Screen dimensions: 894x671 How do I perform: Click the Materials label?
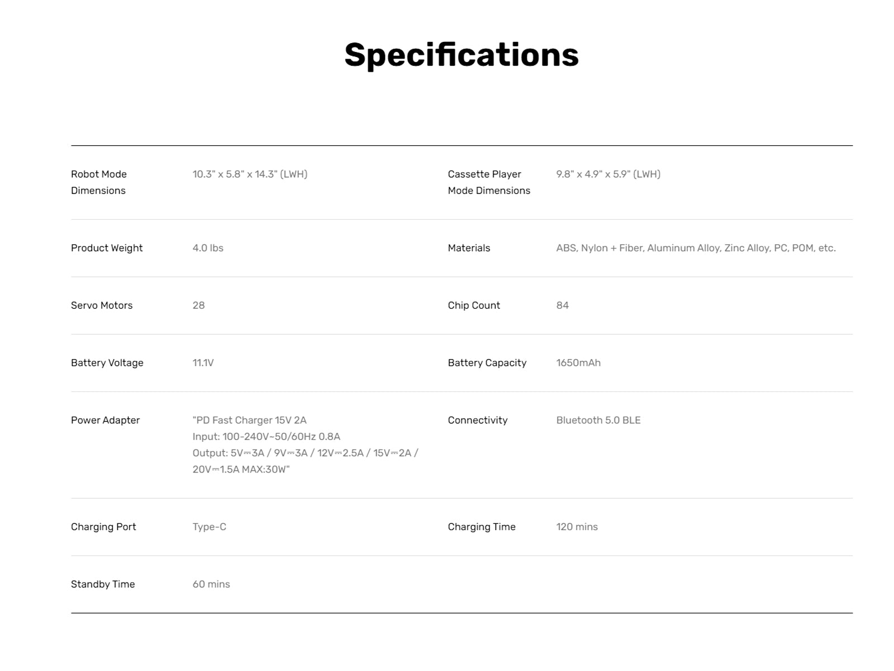469,248
